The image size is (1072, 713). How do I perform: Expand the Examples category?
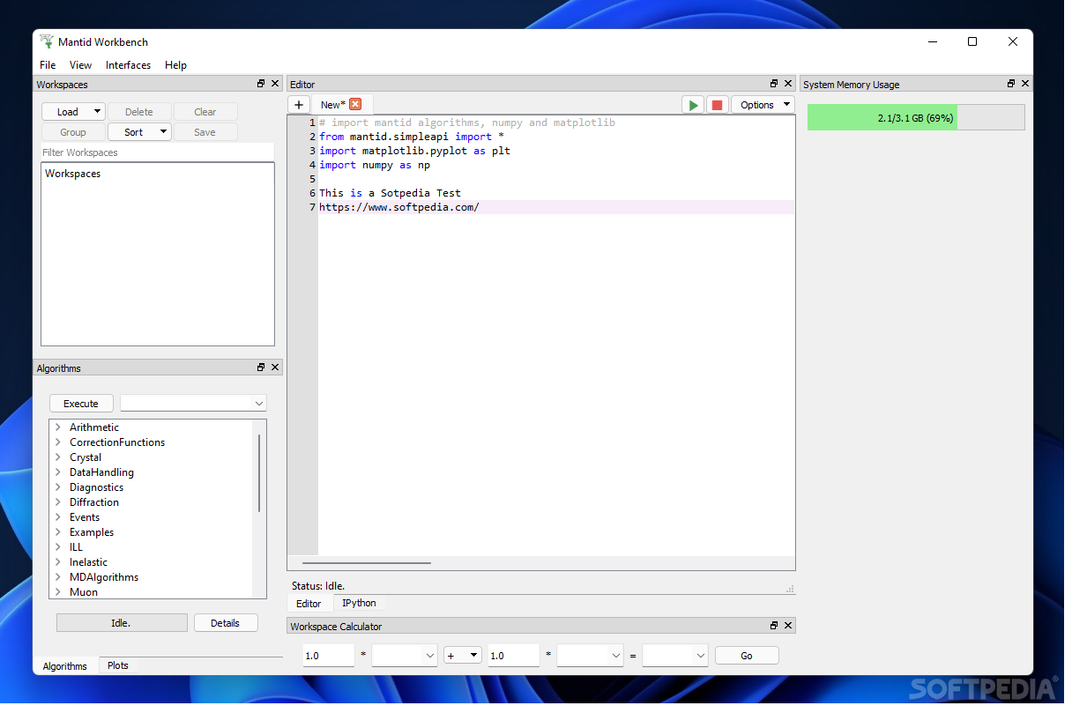[58, 532]
